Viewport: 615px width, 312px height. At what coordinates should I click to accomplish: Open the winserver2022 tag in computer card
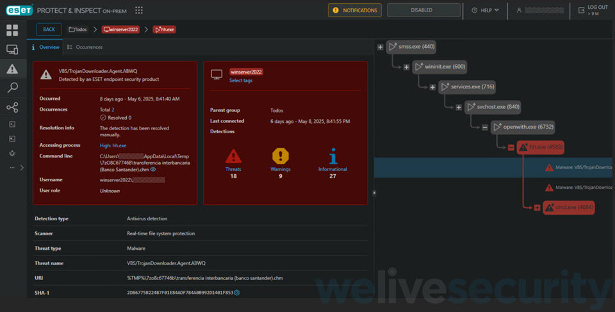pyautogui.click(x=246, y=72)
